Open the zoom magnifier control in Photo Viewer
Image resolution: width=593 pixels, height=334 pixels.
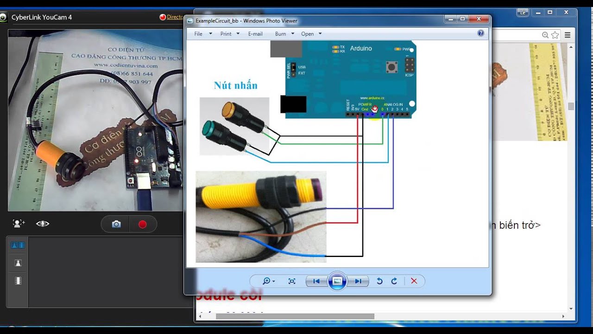tap(266, 281)
